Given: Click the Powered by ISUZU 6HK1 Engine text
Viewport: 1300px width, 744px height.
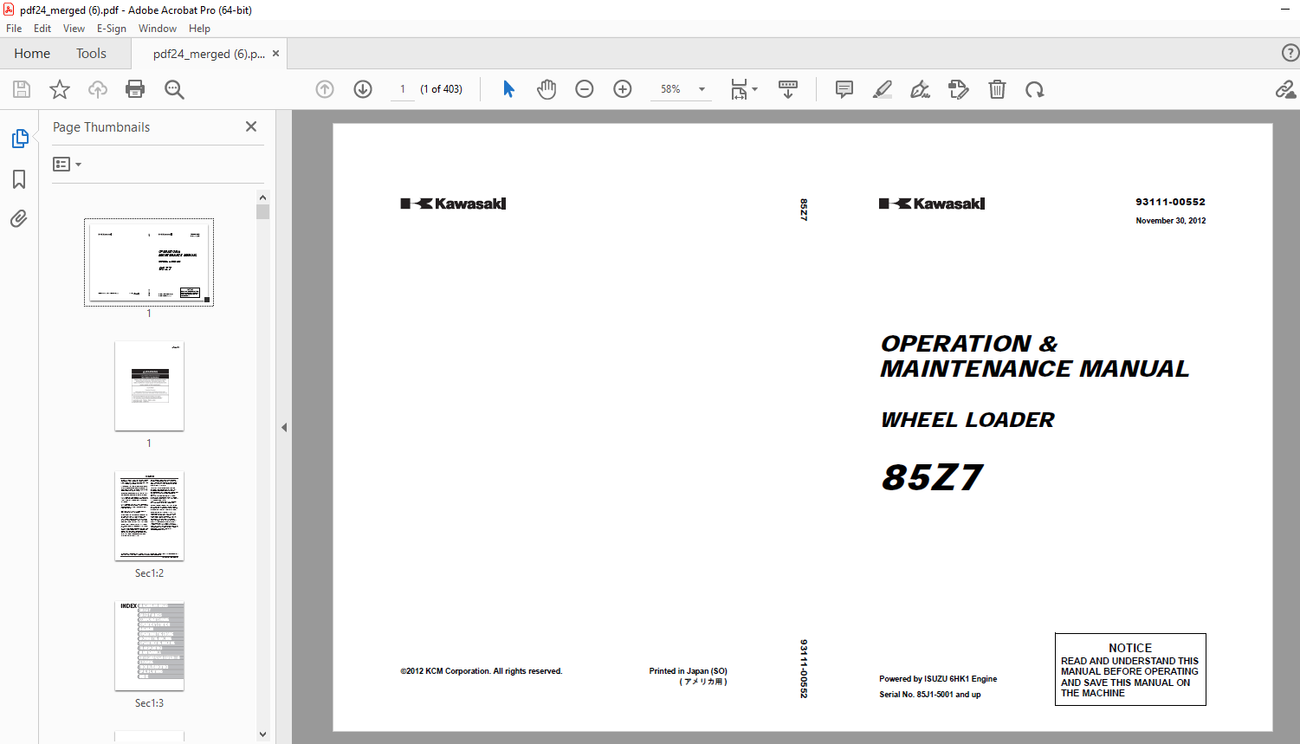Looking at the screenshot, I should (x=938, y=679).
